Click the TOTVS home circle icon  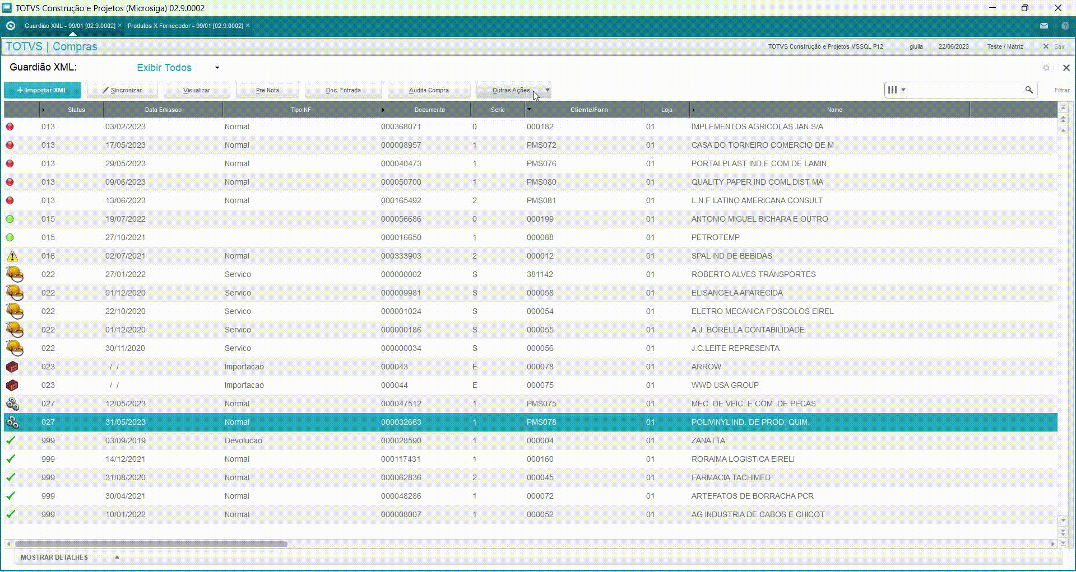10,26
